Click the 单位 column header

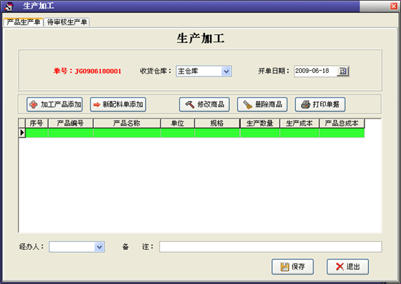click(x=177, y=123)
